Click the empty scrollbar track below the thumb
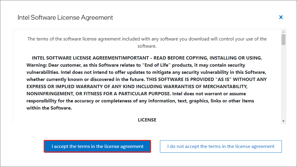The height and width of the screenshot is (167, 297). tap(284, 83)
